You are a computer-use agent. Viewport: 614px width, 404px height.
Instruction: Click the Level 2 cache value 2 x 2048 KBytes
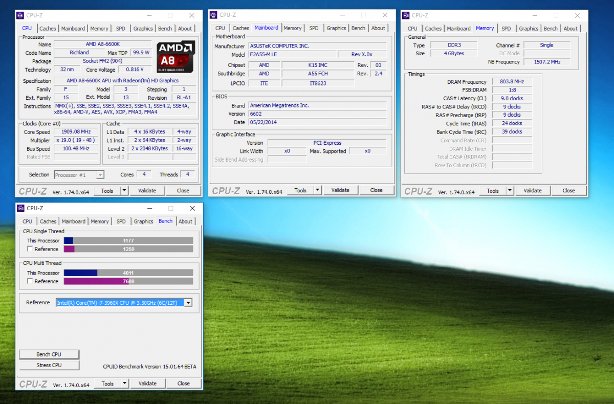click(x=149, y=148)
